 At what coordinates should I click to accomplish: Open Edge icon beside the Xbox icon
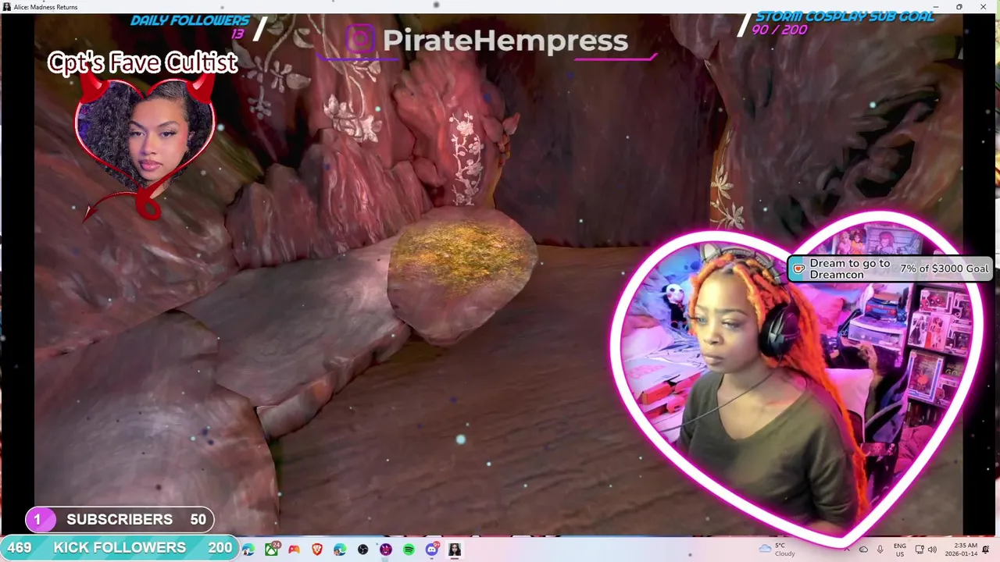(x=248, y=550)
